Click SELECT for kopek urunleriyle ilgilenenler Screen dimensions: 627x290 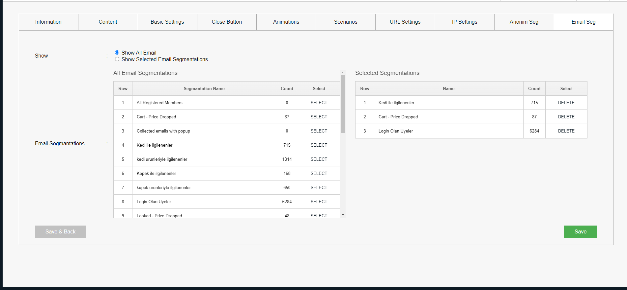tap(319, 187)
